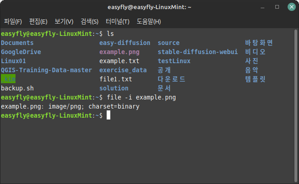Click the 템플릿 directory name

click(x=255, y=79)
